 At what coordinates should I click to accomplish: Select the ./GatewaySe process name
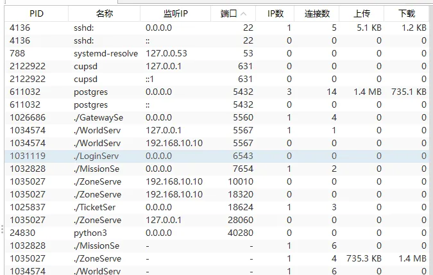(x=98, y=118)
